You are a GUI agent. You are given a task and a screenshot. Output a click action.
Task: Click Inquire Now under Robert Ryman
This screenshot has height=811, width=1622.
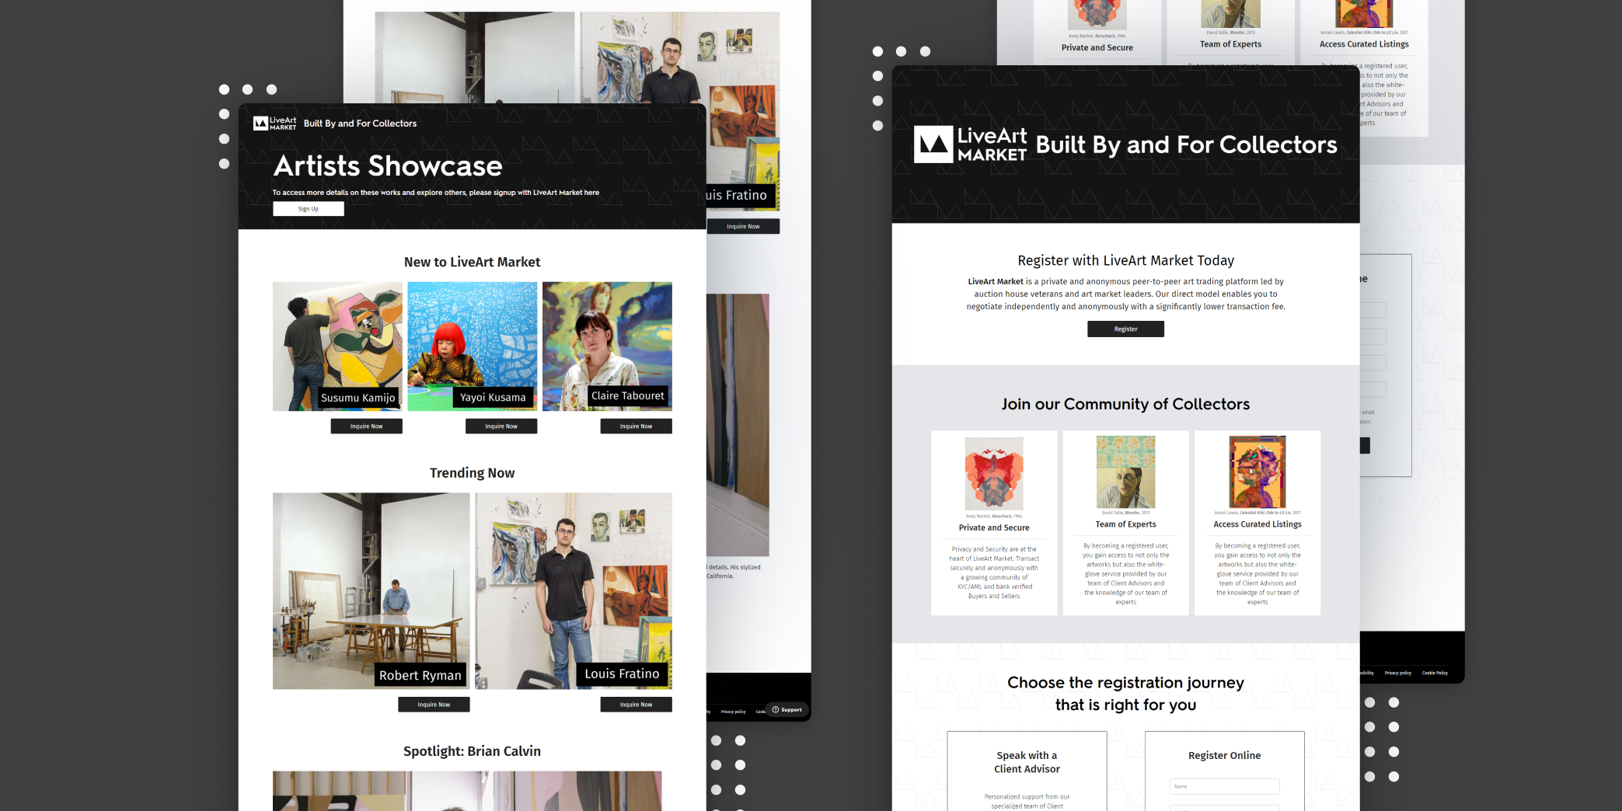point(434,705)
